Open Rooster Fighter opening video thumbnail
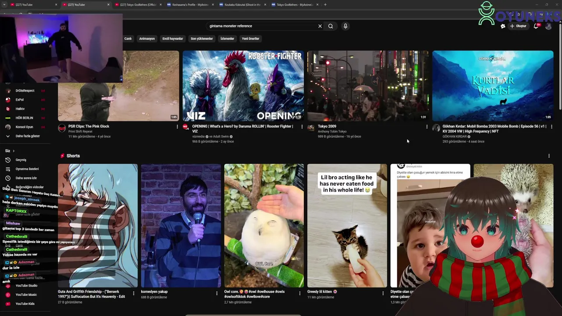 point(243,86)
